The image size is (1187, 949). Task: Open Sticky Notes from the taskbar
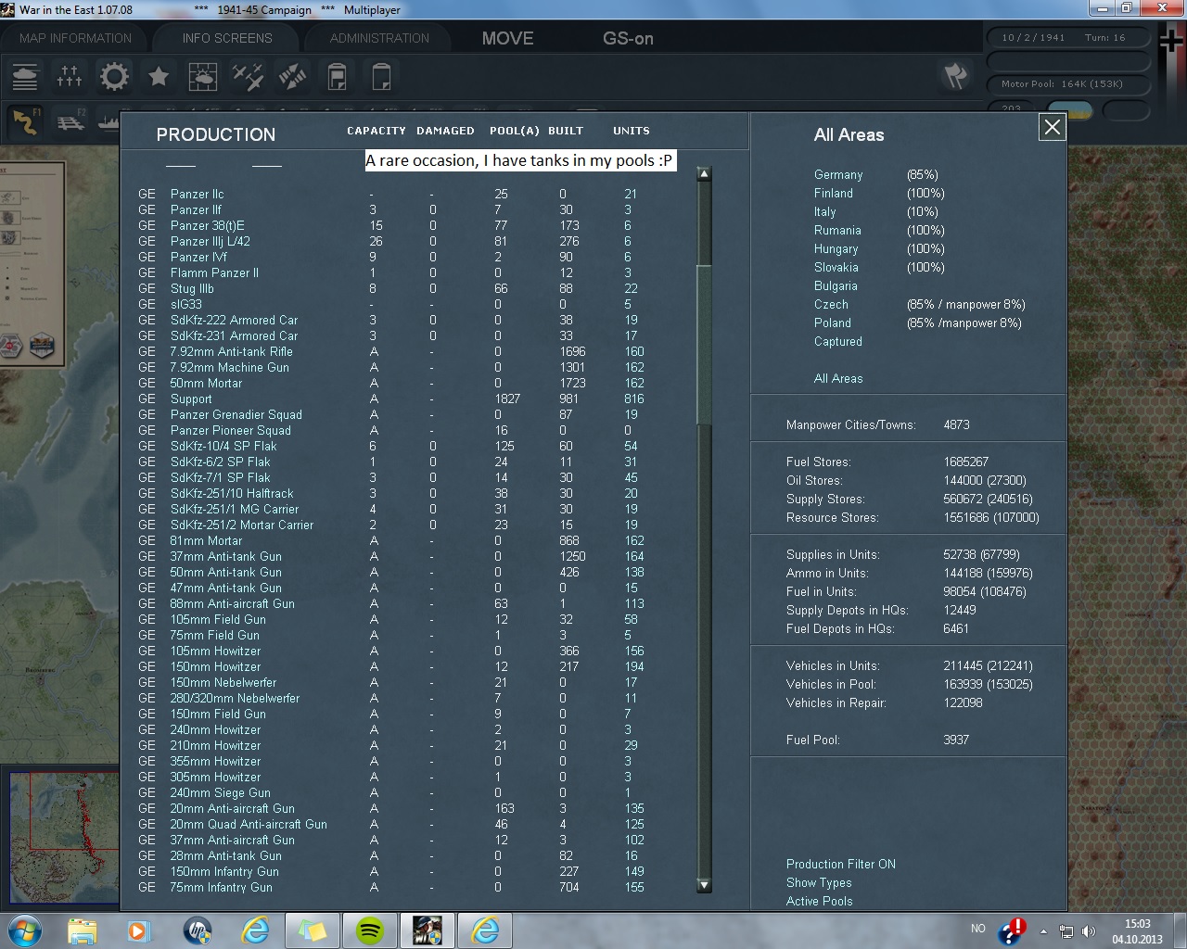[312, 930]
